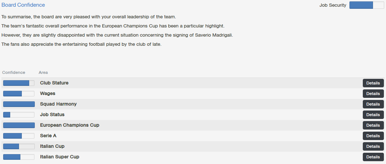Click the Italian Super Cup confidence bar
The image size is (386, 164).
[19, 157]
